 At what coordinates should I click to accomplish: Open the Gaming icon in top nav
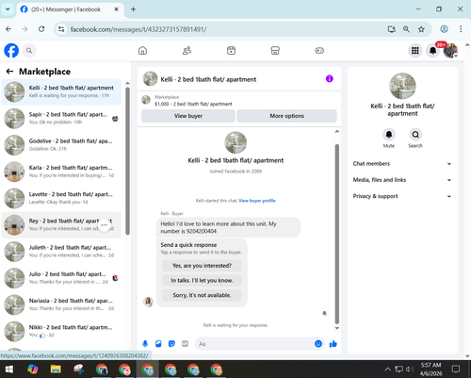319,50
